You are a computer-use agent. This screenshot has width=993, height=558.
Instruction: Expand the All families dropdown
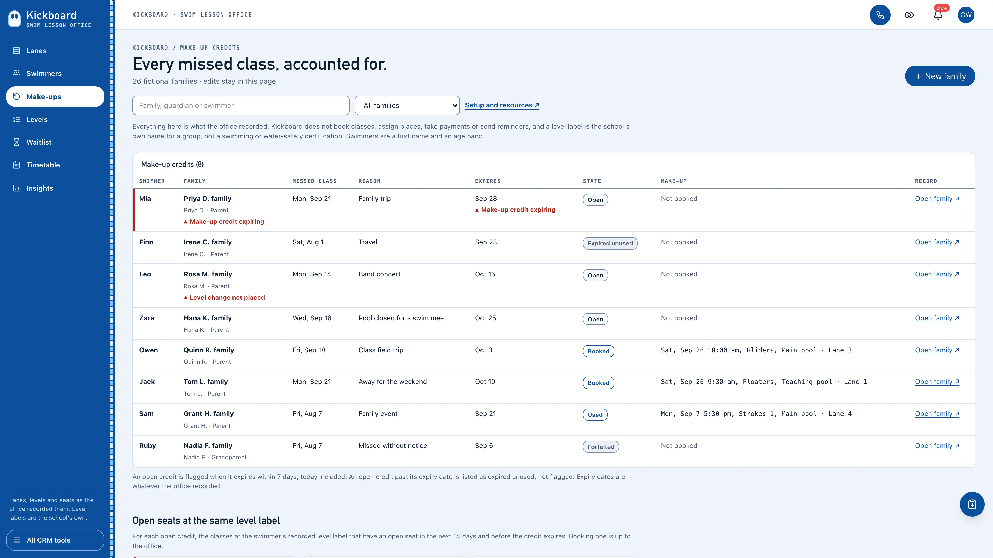407,105
